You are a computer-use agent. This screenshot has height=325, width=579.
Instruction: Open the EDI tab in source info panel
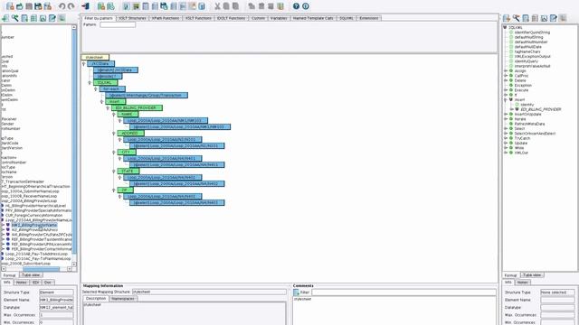tap(36, 283)
